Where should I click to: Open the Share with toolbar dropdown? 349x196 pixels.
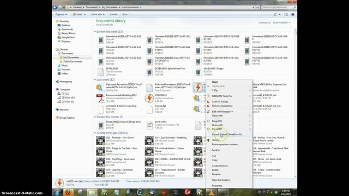point(98,15)
